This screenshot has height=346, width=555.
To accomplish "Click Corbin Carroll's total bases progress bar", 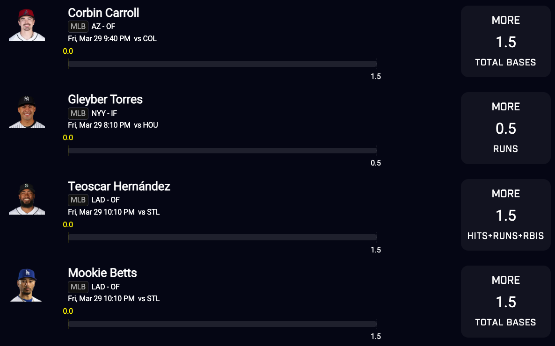I will coord(222,64).
